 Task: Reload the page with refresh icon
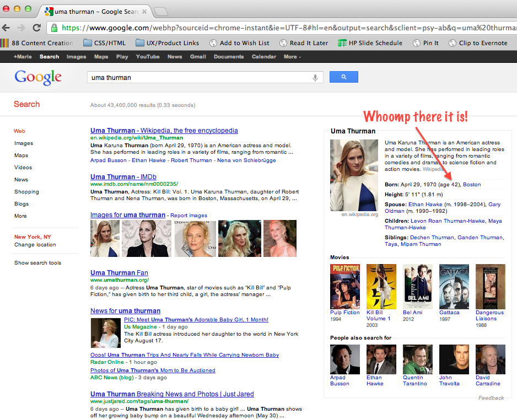(x=36, y=28)
